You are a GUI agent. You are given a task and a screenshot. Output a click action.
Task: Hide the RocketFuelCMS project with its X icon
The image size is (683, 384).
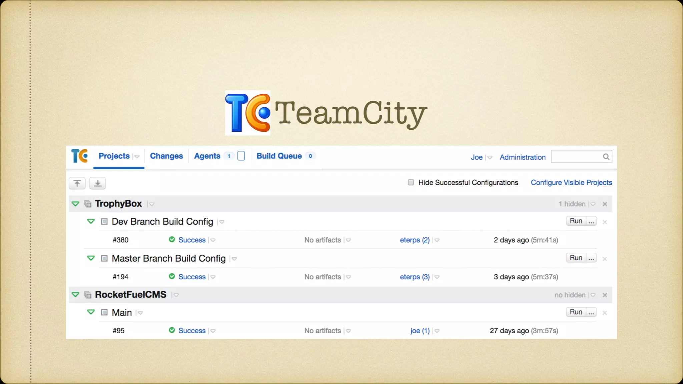pyautogui.click(x=605, y=295)
